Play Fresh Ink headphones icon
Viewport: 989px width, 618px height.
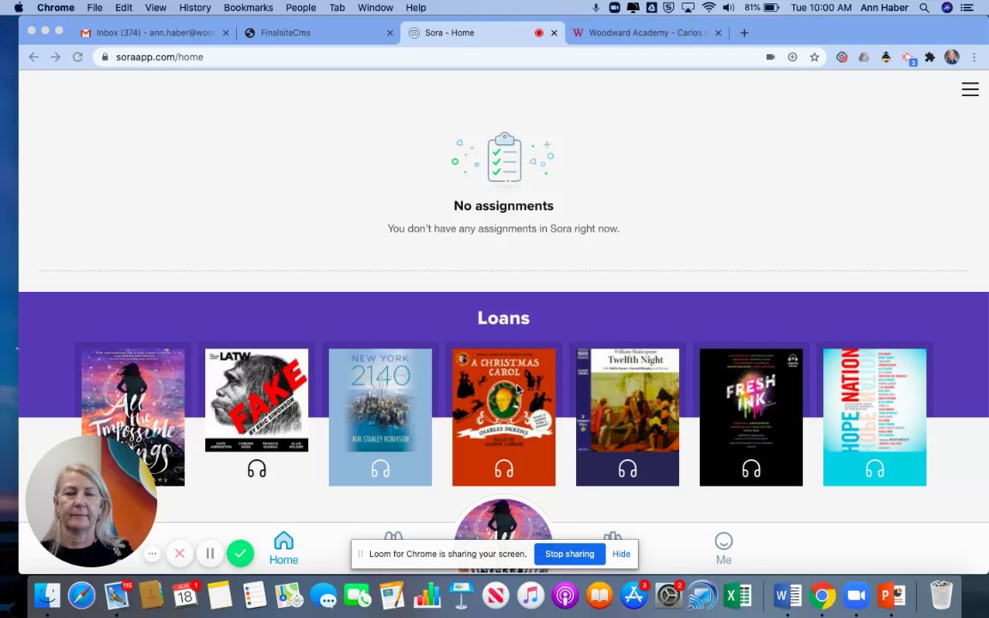(751, 469)
